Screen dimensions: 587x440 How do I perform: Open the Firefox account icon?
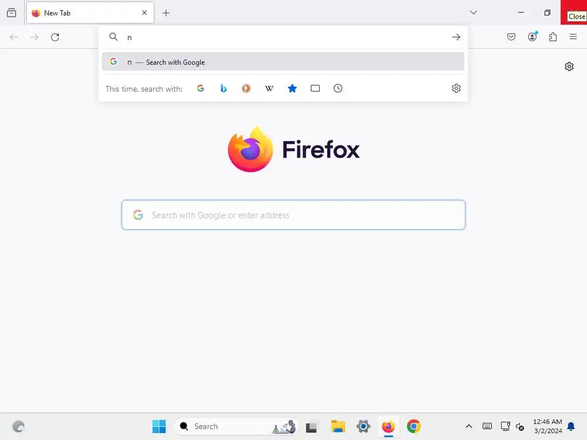pos(533,37)
